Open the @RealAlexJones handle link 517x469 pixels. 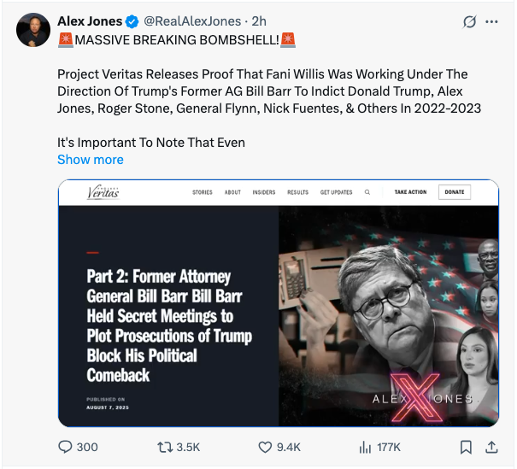point(192,21)
